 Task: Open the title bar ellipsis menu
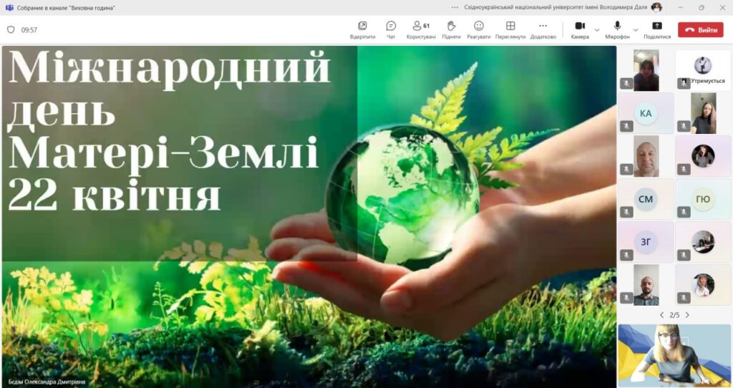[455, 7]
